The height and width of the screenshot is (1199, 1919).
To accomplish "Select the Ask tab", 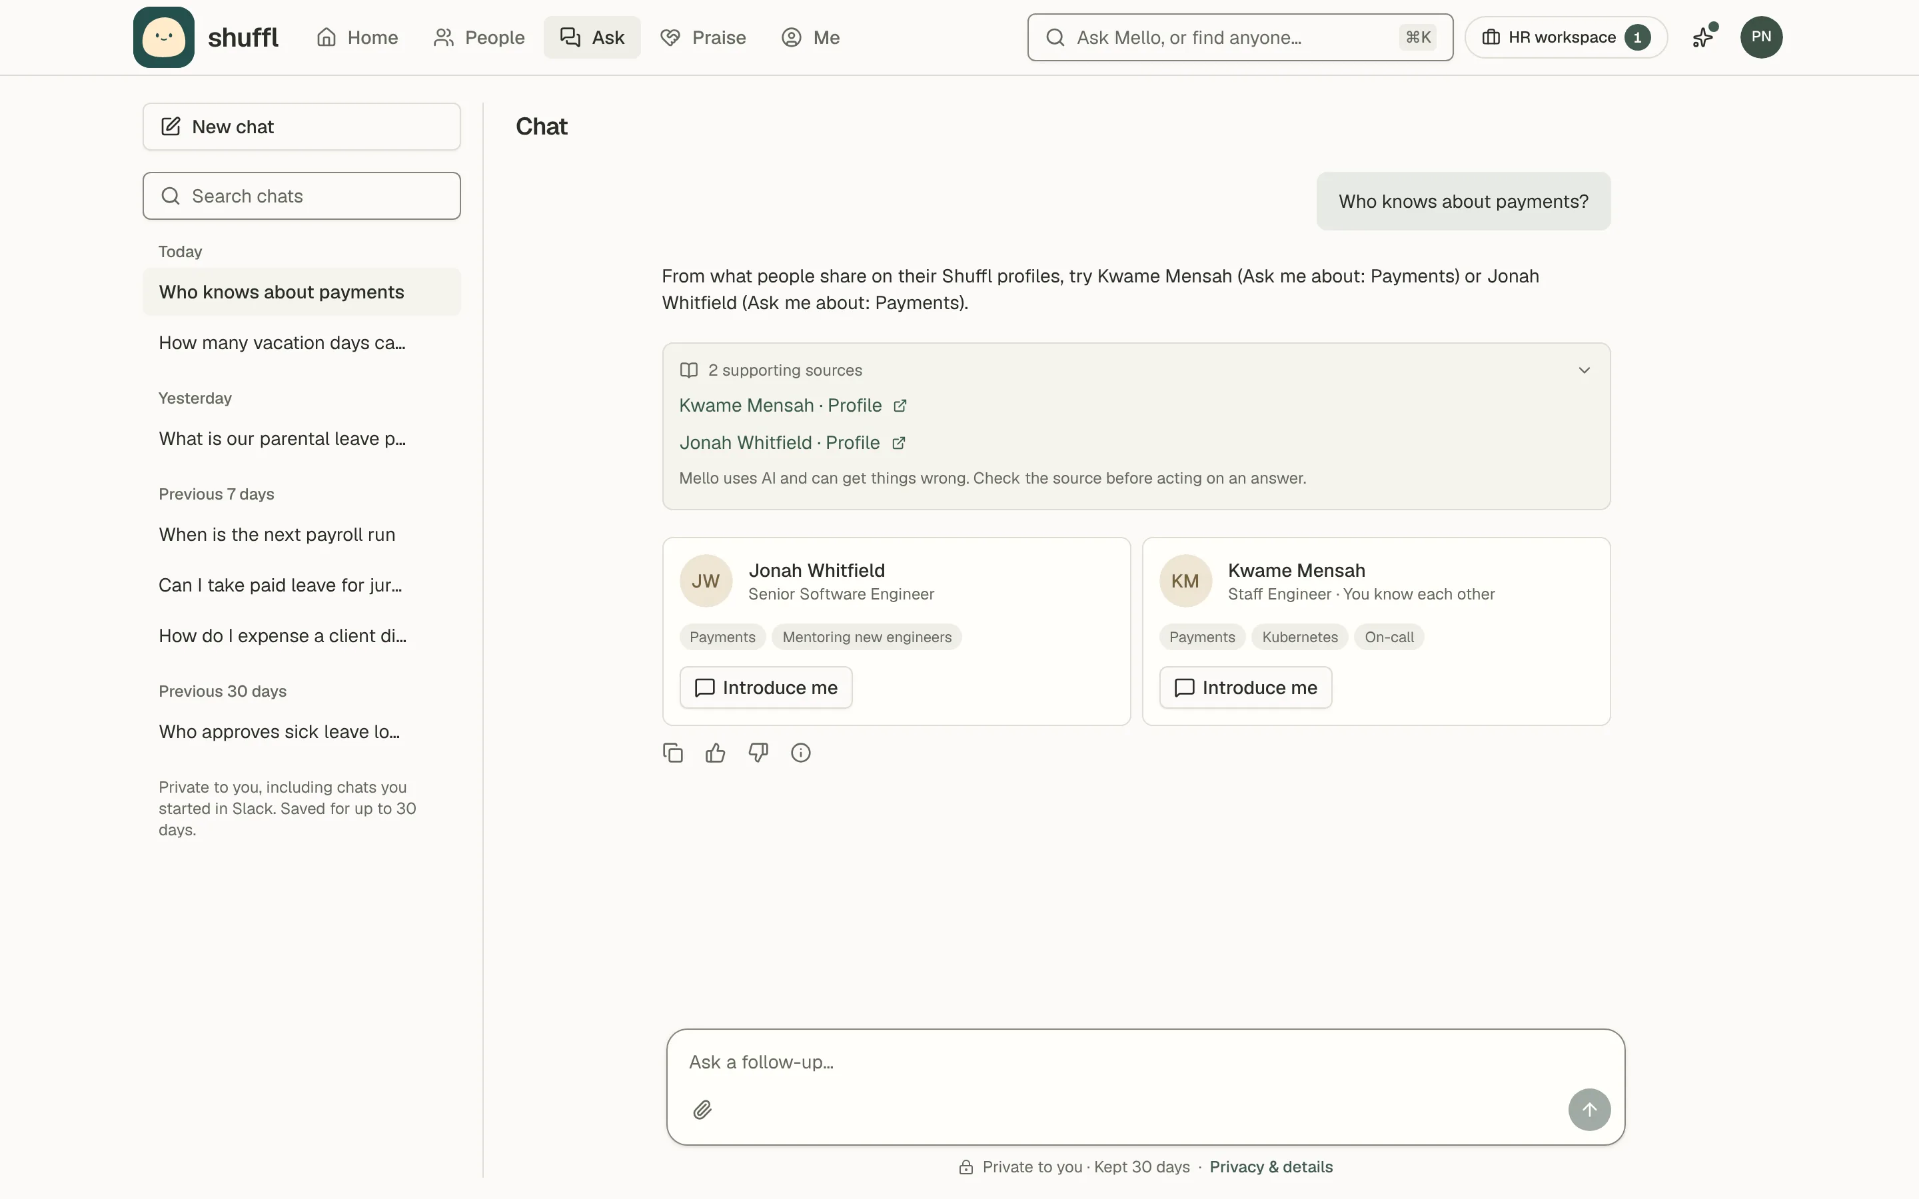I will [x=592, y=37].
